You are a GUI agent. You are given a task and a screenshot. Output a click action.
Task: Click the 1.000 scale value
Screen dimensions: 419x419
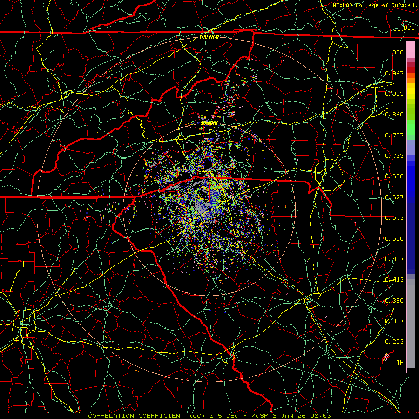(394, 52)
